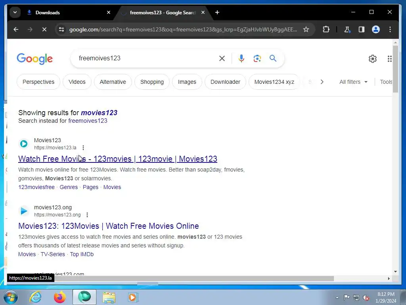Screen dimensions: 406x305
Task: Open Movies123: 123Movies Watch Free Movies Online
Action: pyautogui.click(x=109, y=226)
